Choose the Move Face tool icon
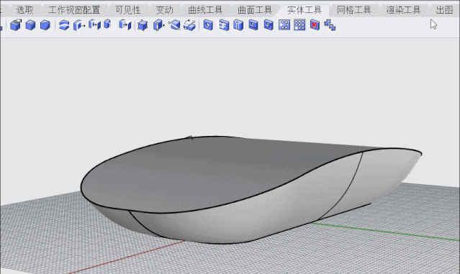 (x=79, y=25)
